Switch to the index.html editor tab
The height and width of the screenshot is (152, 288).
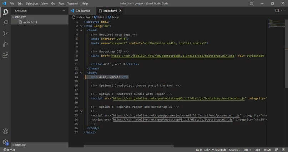(x=110, y=11)
